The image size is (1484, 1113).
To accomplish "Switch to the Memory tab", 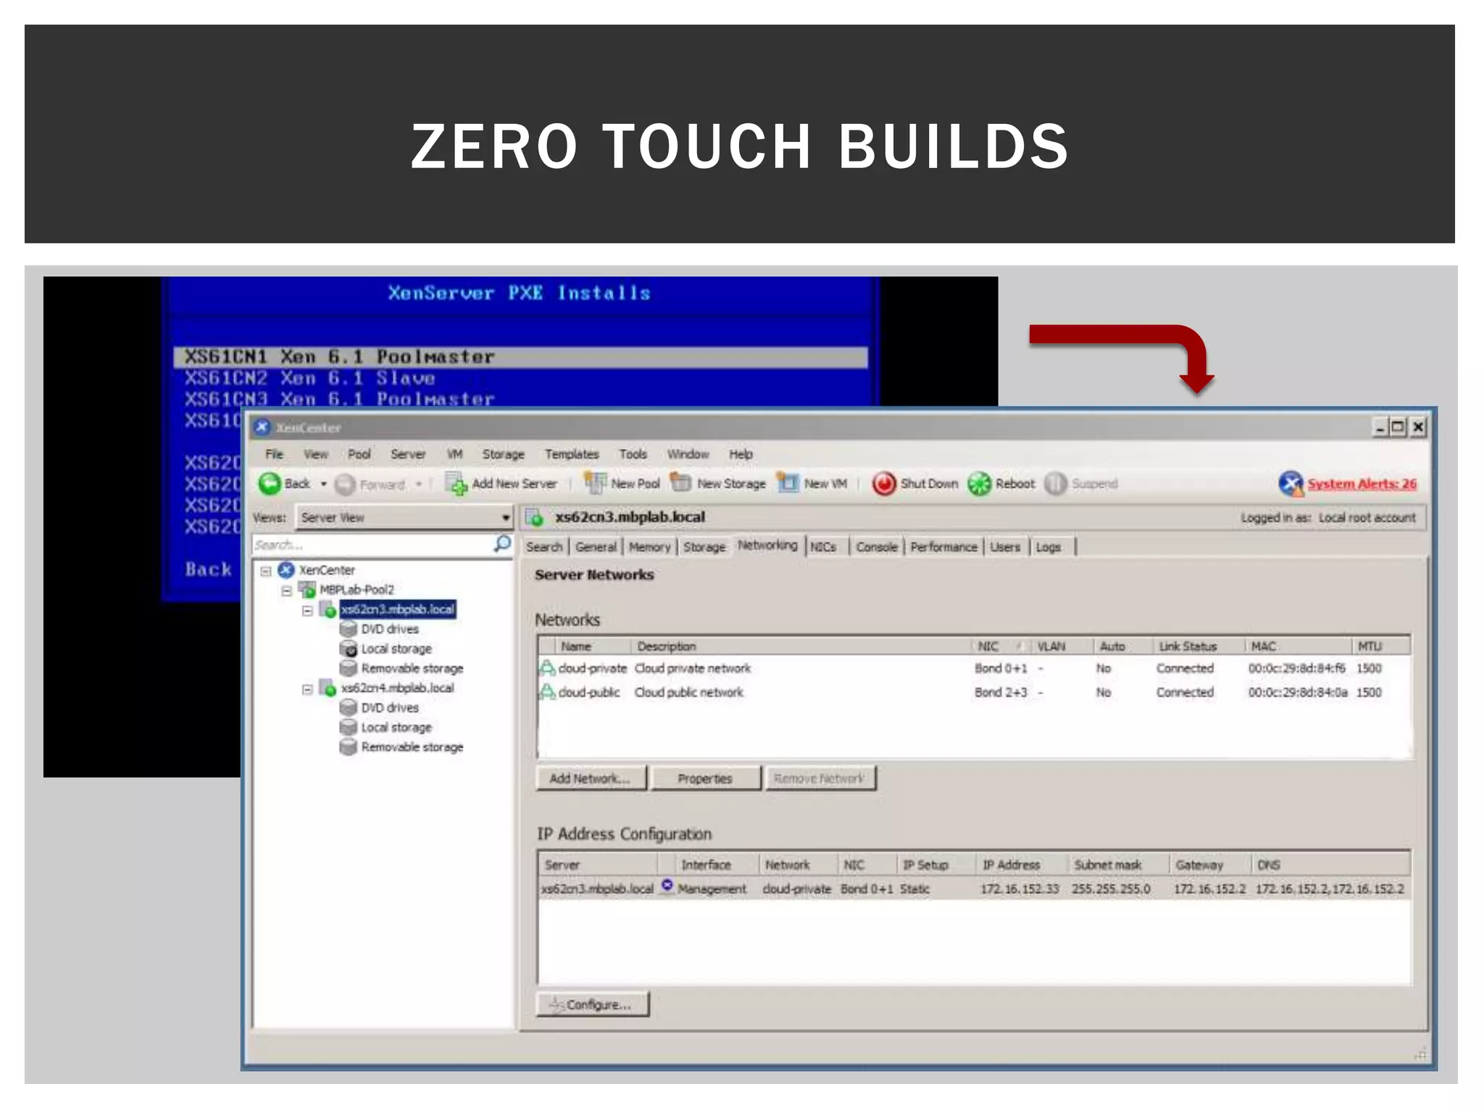I will (649, 547).
